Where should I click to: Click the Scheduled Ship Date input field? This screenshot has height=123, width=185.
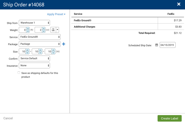(x=168, y=45)
